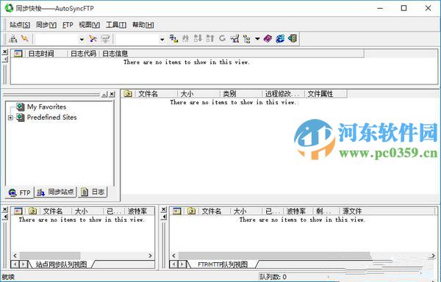This screenshot has height=282, width=441.
Task: Click the 队列数: 0 status bar entry
Action: (273, 277)
